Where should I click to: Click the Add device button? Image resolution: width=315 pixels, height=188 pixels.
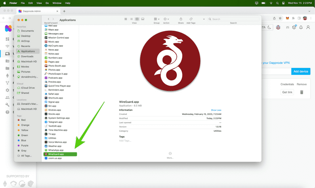pos(300,71)
